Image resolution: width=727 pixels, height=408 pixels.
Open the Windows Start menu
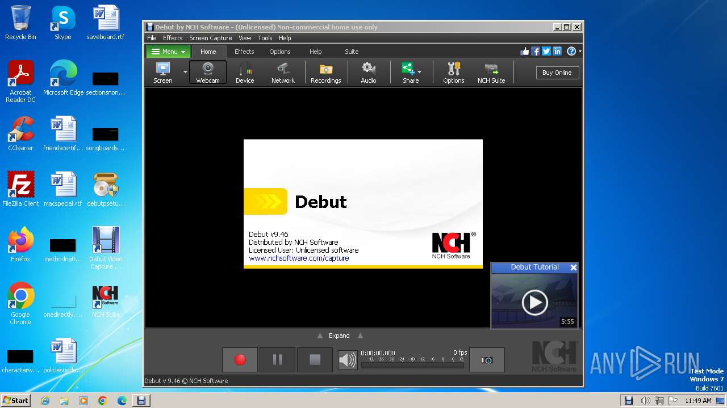tap(15, 401)
